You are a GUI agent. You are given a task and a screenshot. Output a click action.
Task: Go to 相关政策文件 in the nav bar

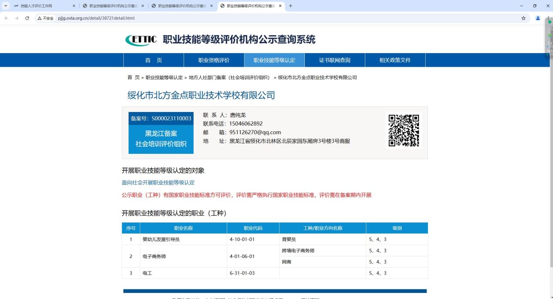tap(395, 60)
